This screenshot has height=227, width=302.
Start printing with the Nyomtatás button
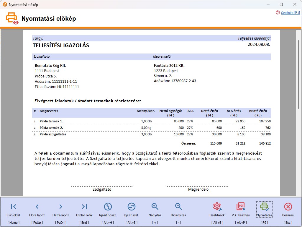pos(265,210)
